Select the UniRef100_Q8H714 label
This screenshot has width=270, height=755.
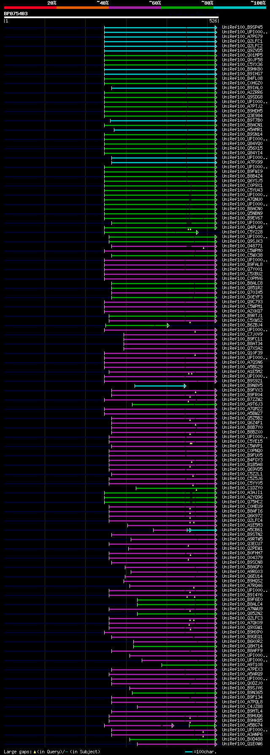[242, 646]
